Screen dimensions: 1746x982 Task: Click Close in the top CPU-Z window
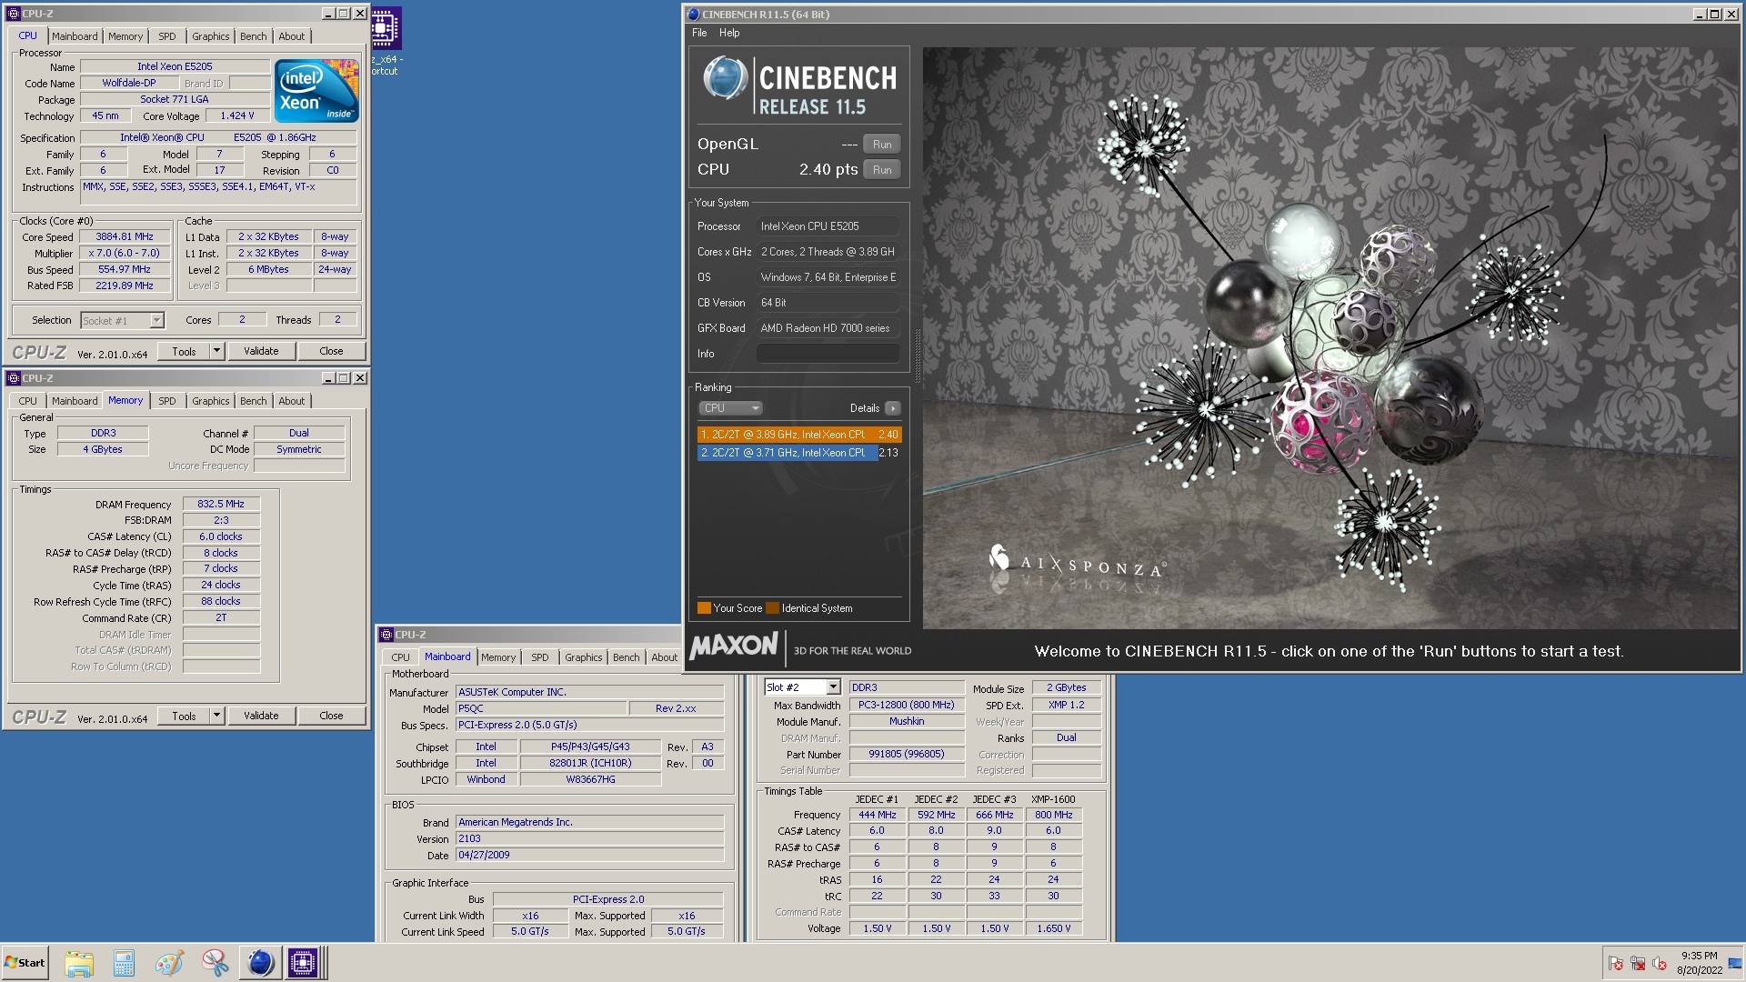[331, 351]
